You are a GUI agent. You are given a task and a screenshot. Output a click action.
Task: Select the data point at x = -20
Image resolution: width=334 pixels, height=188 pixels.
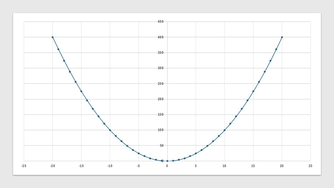tap(53, 36)
